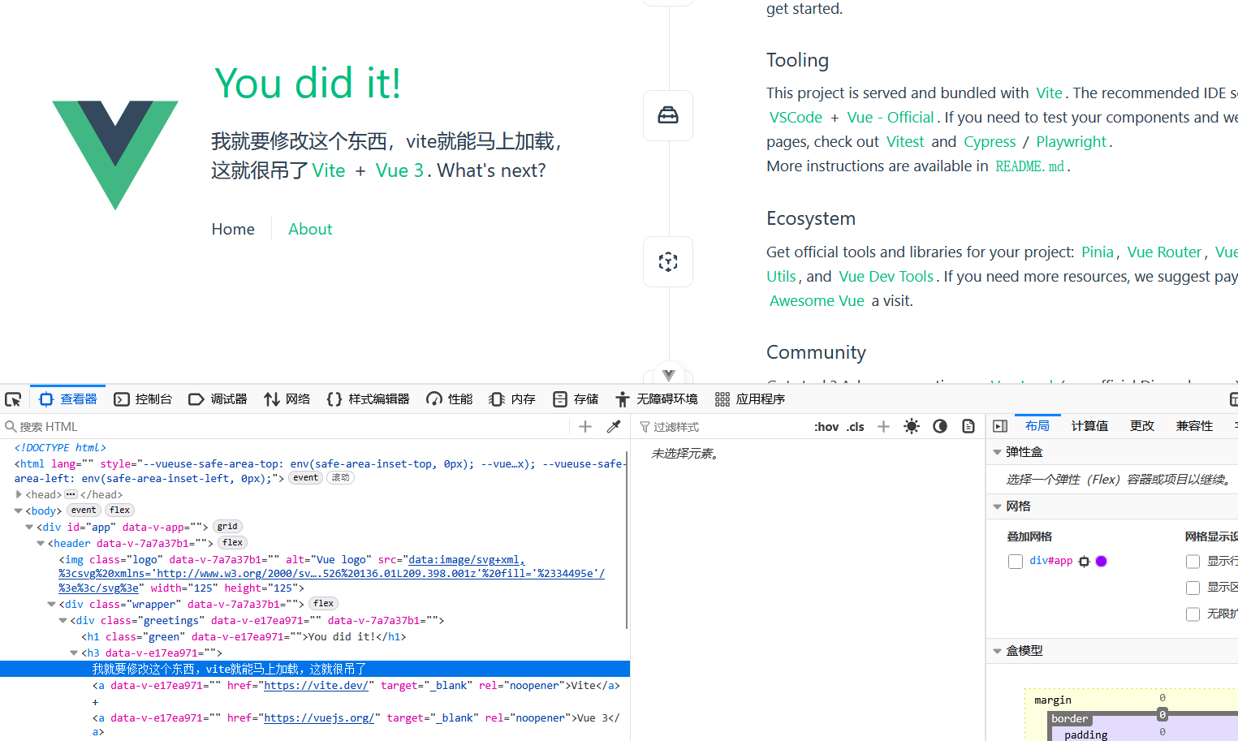Toggle light color scheme simulation sun icon

(x=912, y=427)
